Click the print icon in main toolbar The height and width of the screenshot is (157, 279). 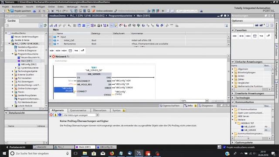(x=34, y=11)
